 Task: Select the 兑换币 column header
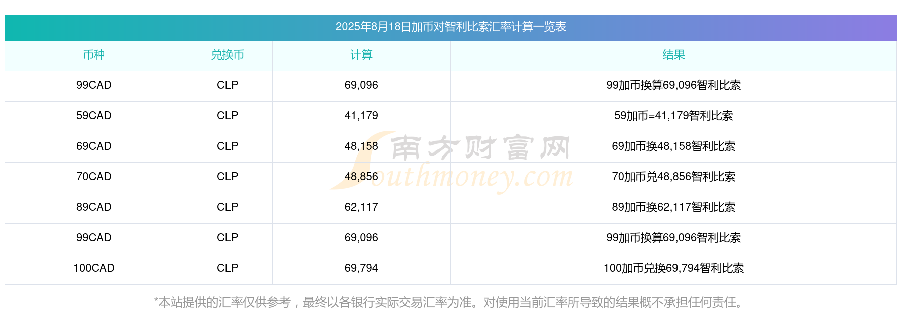pos(228,55)
